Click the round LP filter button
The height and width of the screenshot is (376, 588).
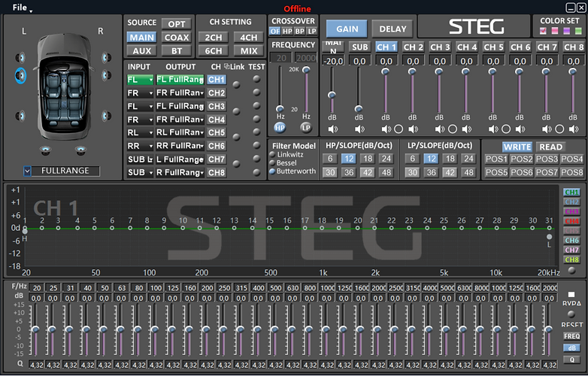tap(306, 128)
